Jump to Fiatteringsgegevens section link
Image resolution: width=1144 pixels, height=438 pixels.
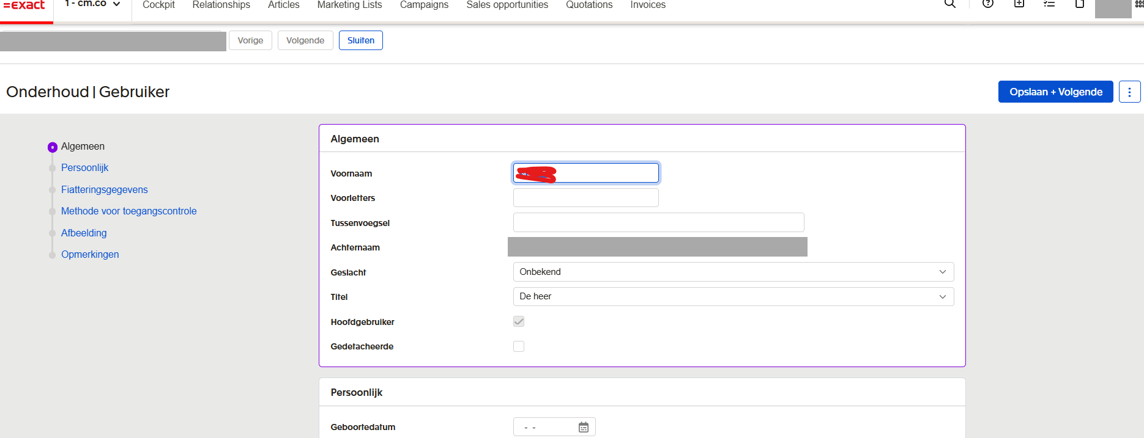pos(105,189)
